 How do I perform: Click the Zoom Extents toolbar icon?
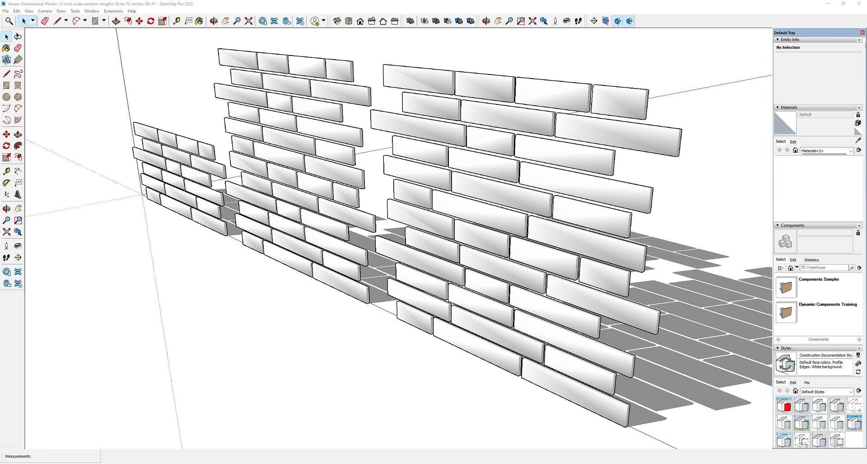[248, 21]
